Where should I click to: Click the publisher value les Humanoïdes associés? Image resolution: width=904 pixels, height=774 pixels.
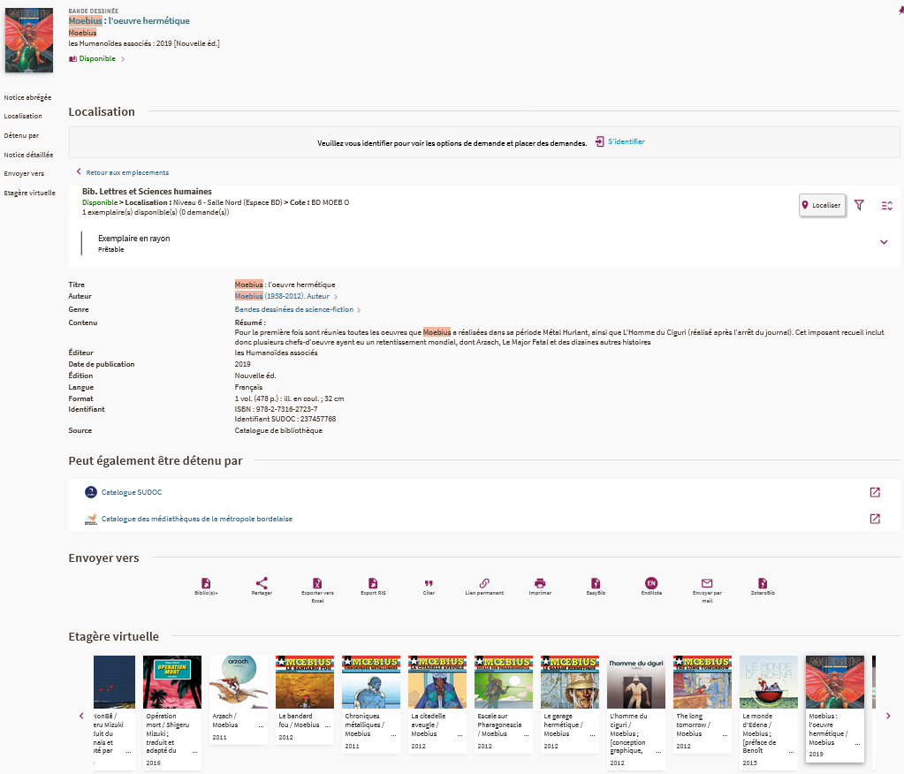point(277,353)
